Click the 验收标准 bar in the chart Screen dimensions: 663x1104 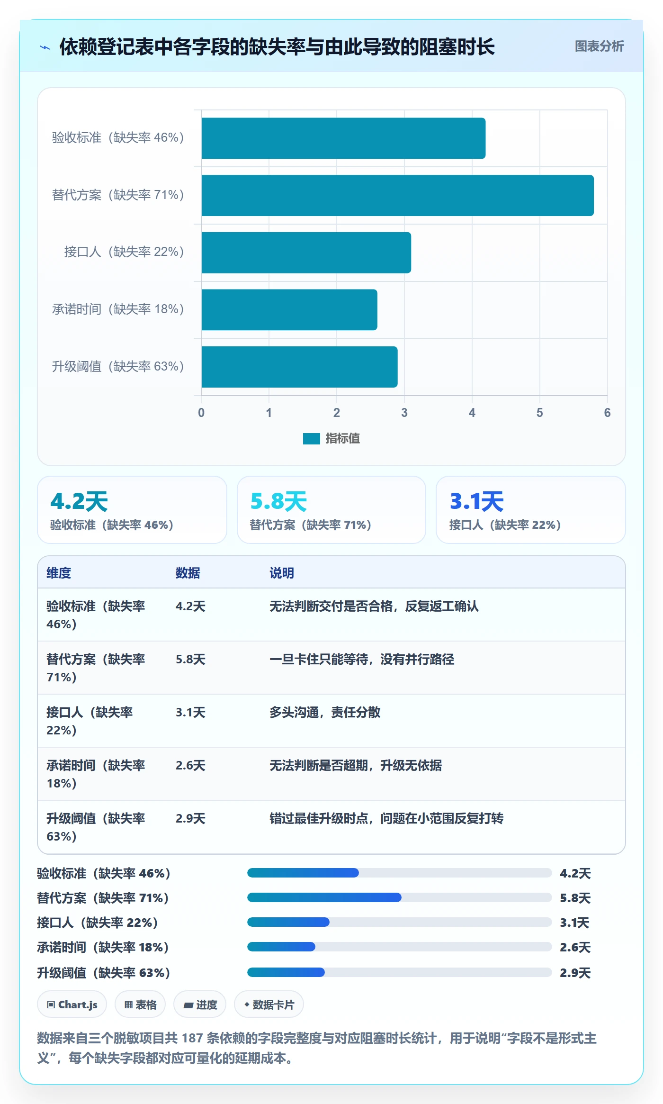[343, 138]
